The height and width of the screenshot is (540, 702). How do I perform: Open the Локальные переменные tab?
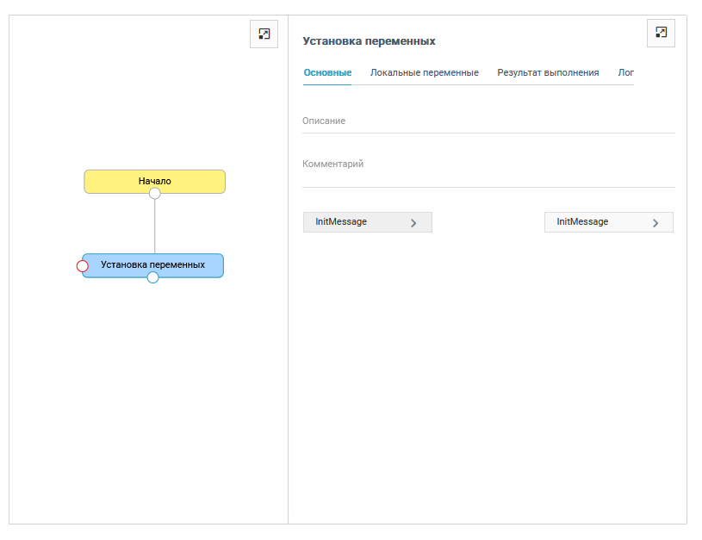424,72
